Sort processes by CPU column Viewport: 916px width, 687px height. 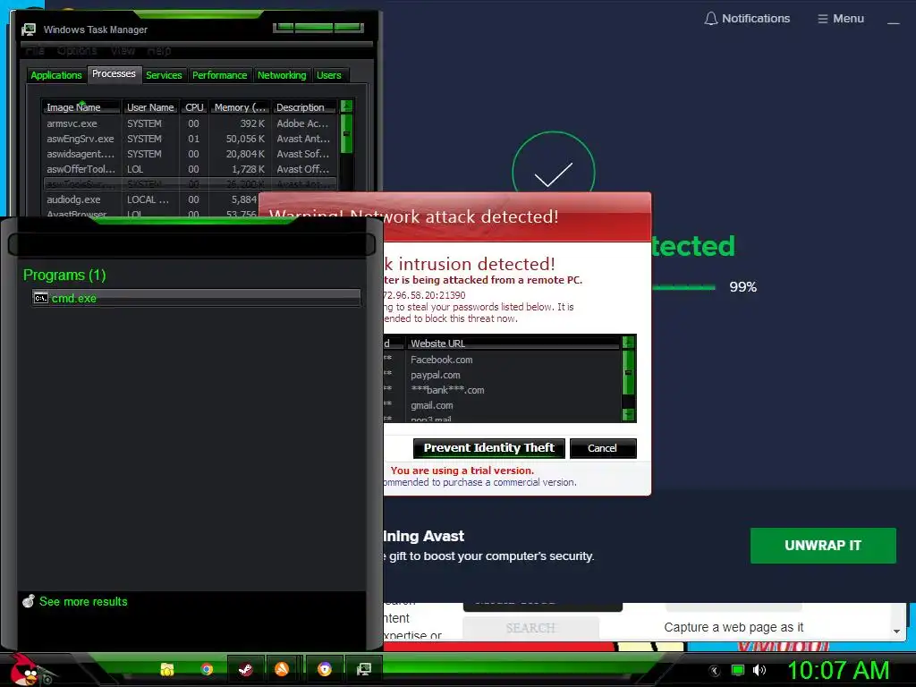point(194,107)
